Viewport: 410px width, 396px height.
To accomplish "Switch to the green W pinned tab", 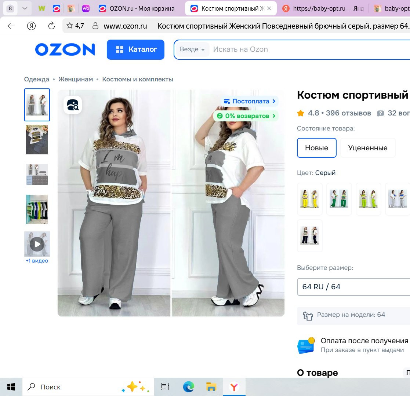I will tap(42, 9).
